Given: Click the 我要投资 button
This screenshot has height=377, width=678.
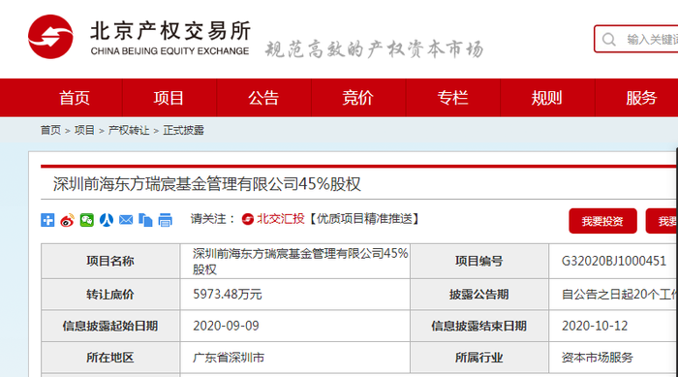Looking at the screenshot, I should (x=602, y=221).
